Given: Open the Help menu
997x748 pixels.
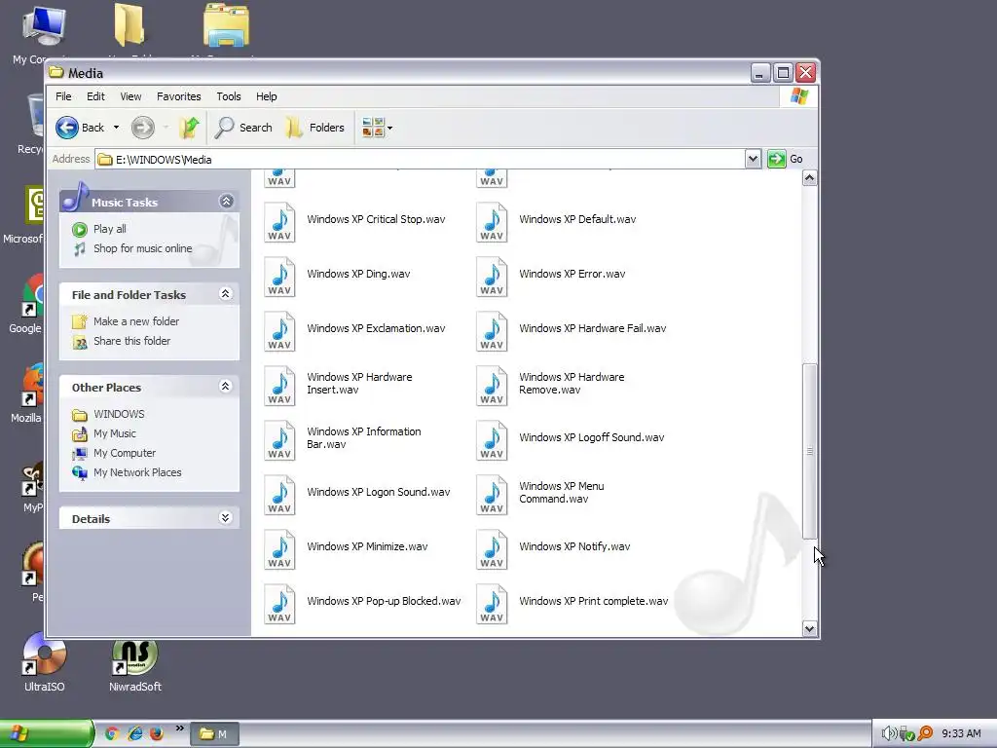Looking at the screenshot, I should (x=267, y=96).
